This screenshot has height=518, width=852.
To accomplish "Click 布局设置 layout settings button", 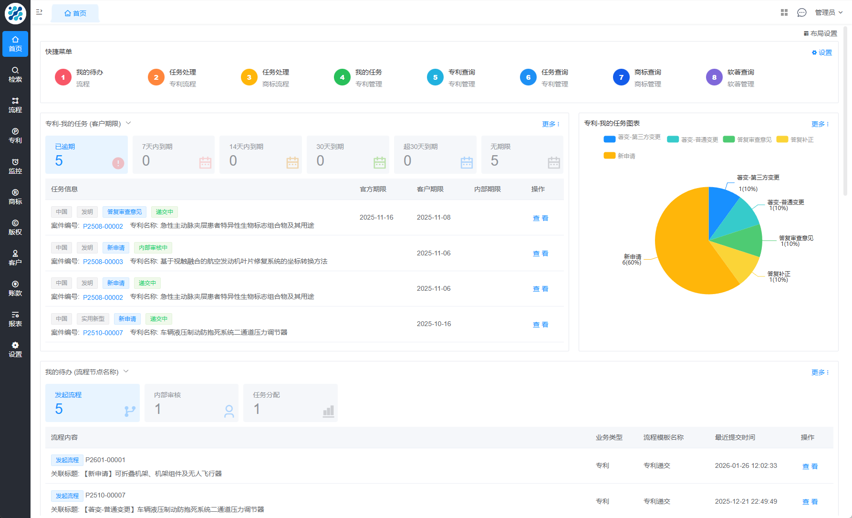I will (x=820, y=33).
